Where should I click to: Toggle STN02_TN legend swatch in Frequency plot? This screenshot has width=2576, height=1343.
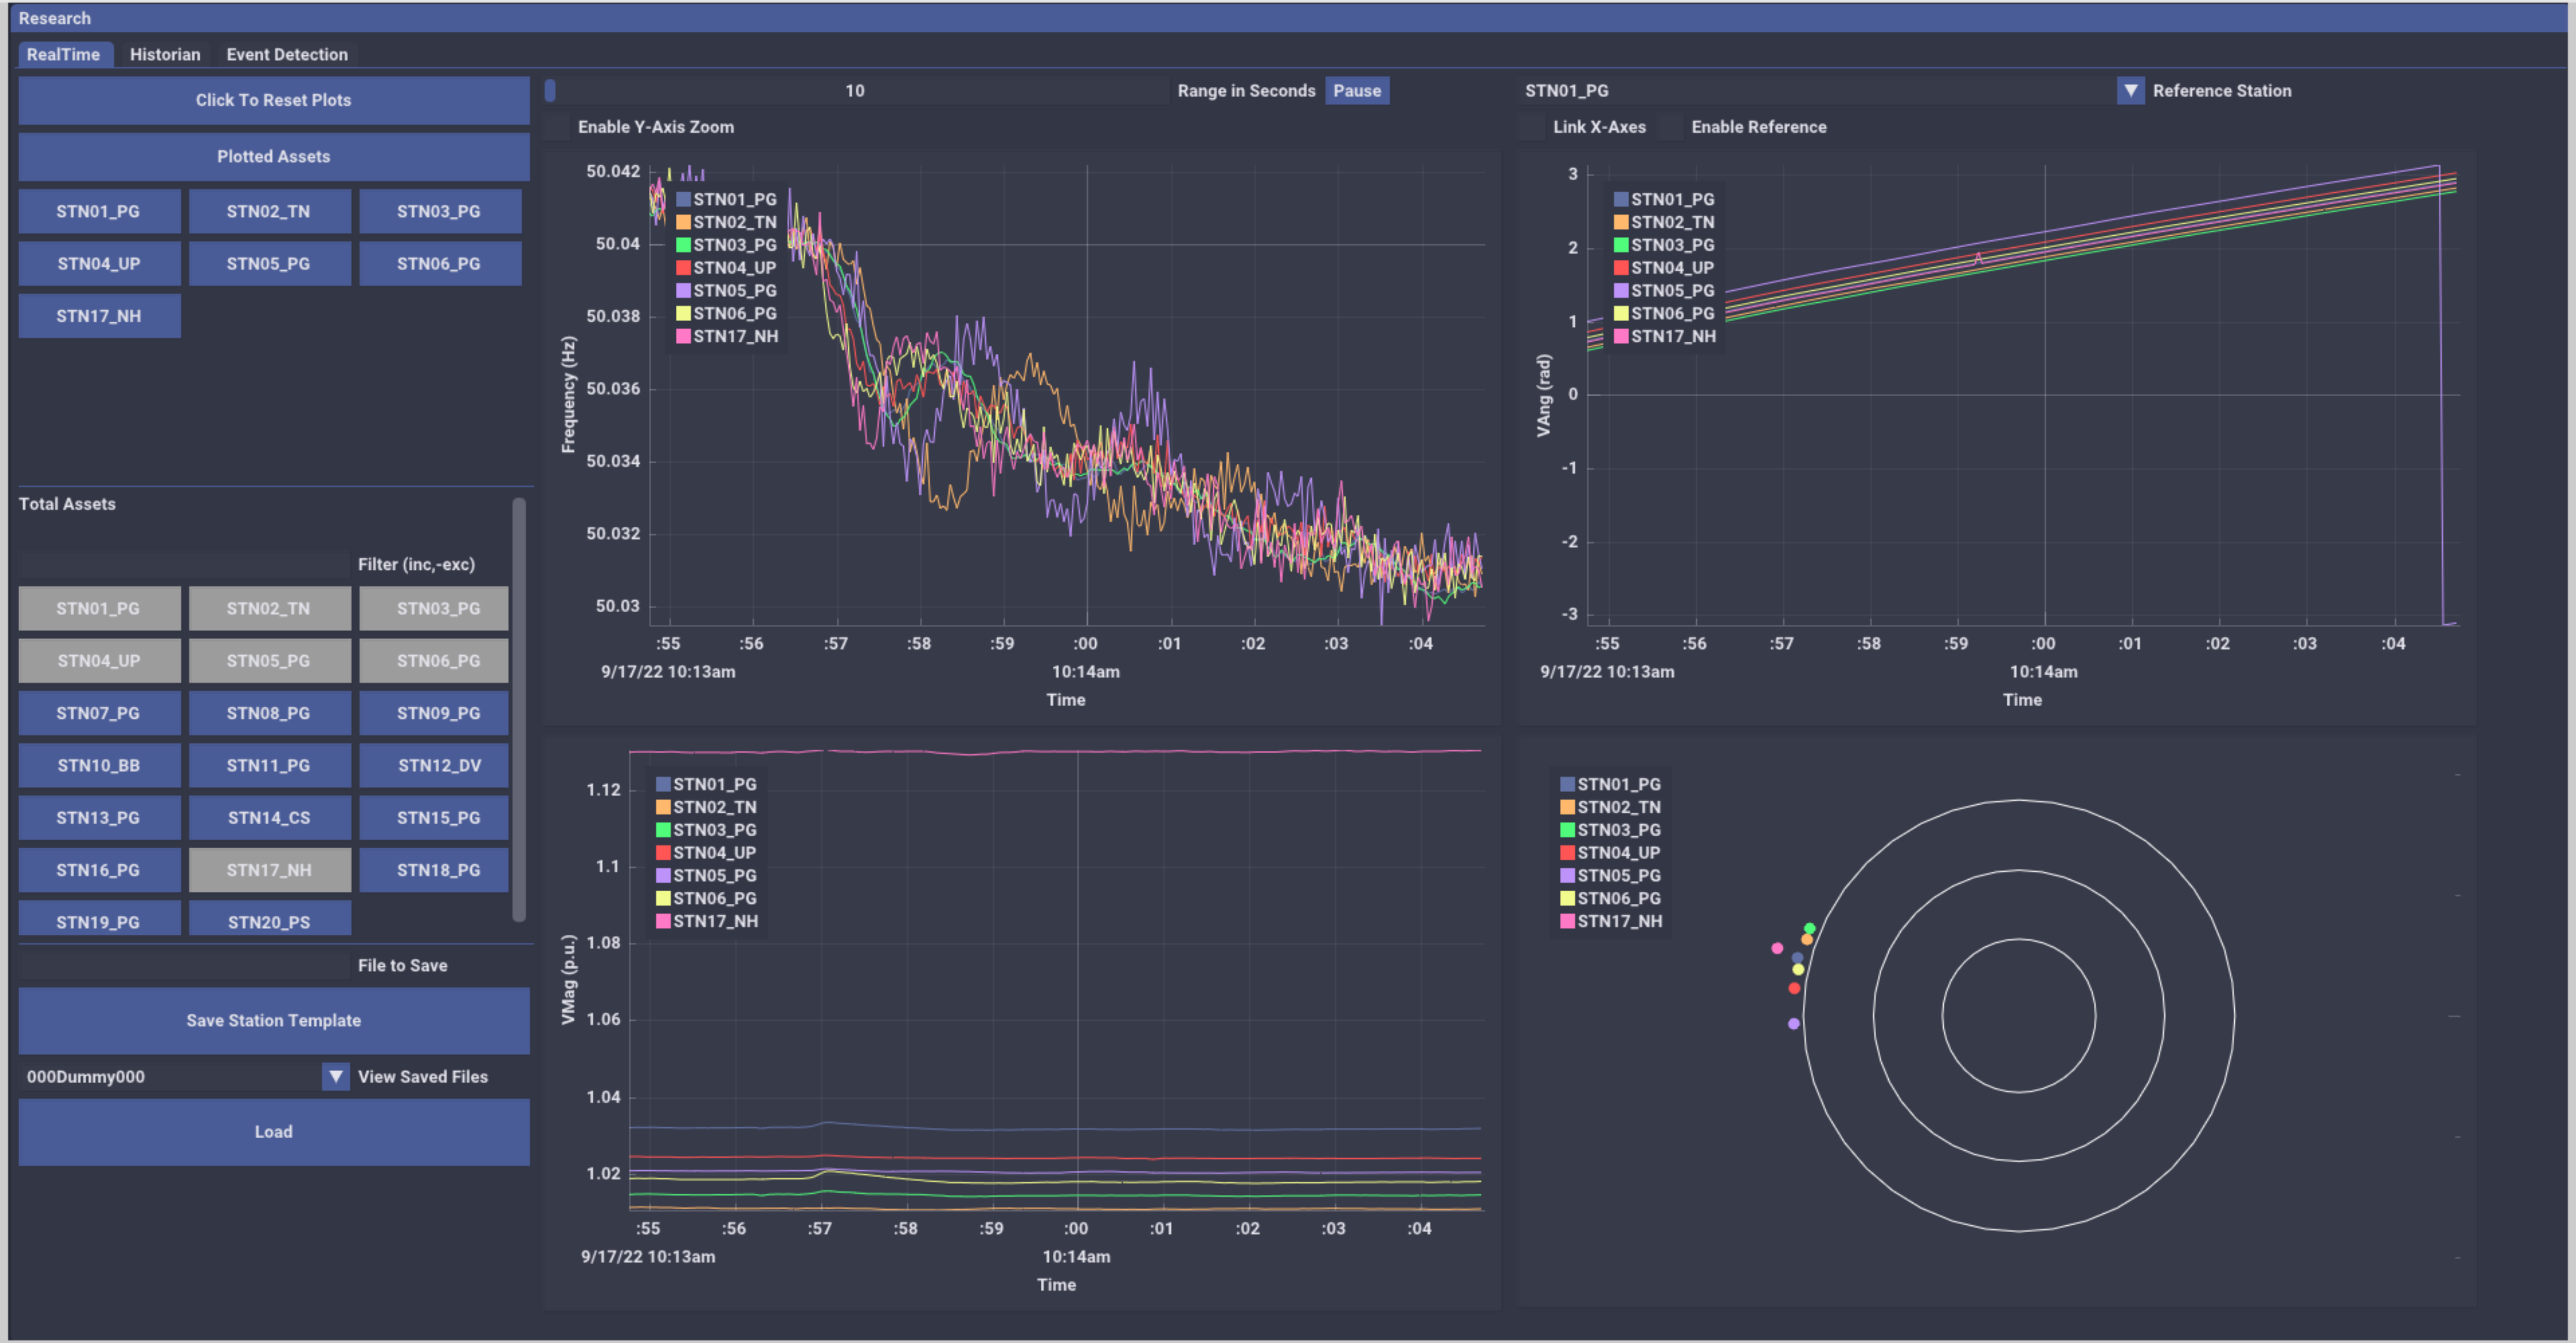tap(683, 222)
